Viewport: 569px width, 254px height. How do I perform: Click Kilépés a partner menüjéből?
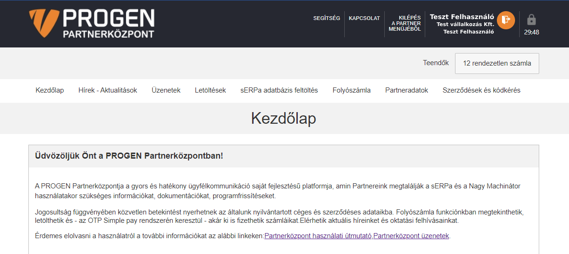tap(405, 23)
